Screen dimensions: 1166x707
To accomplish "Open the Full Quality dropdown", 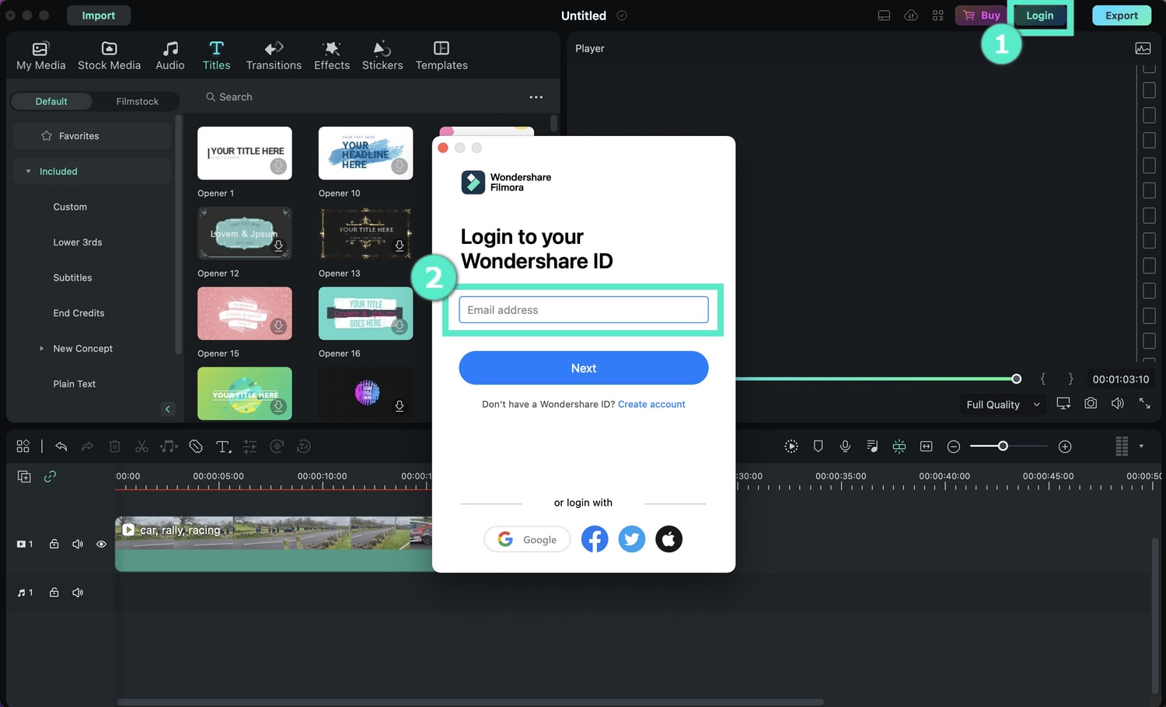I will click(1003, 405).
